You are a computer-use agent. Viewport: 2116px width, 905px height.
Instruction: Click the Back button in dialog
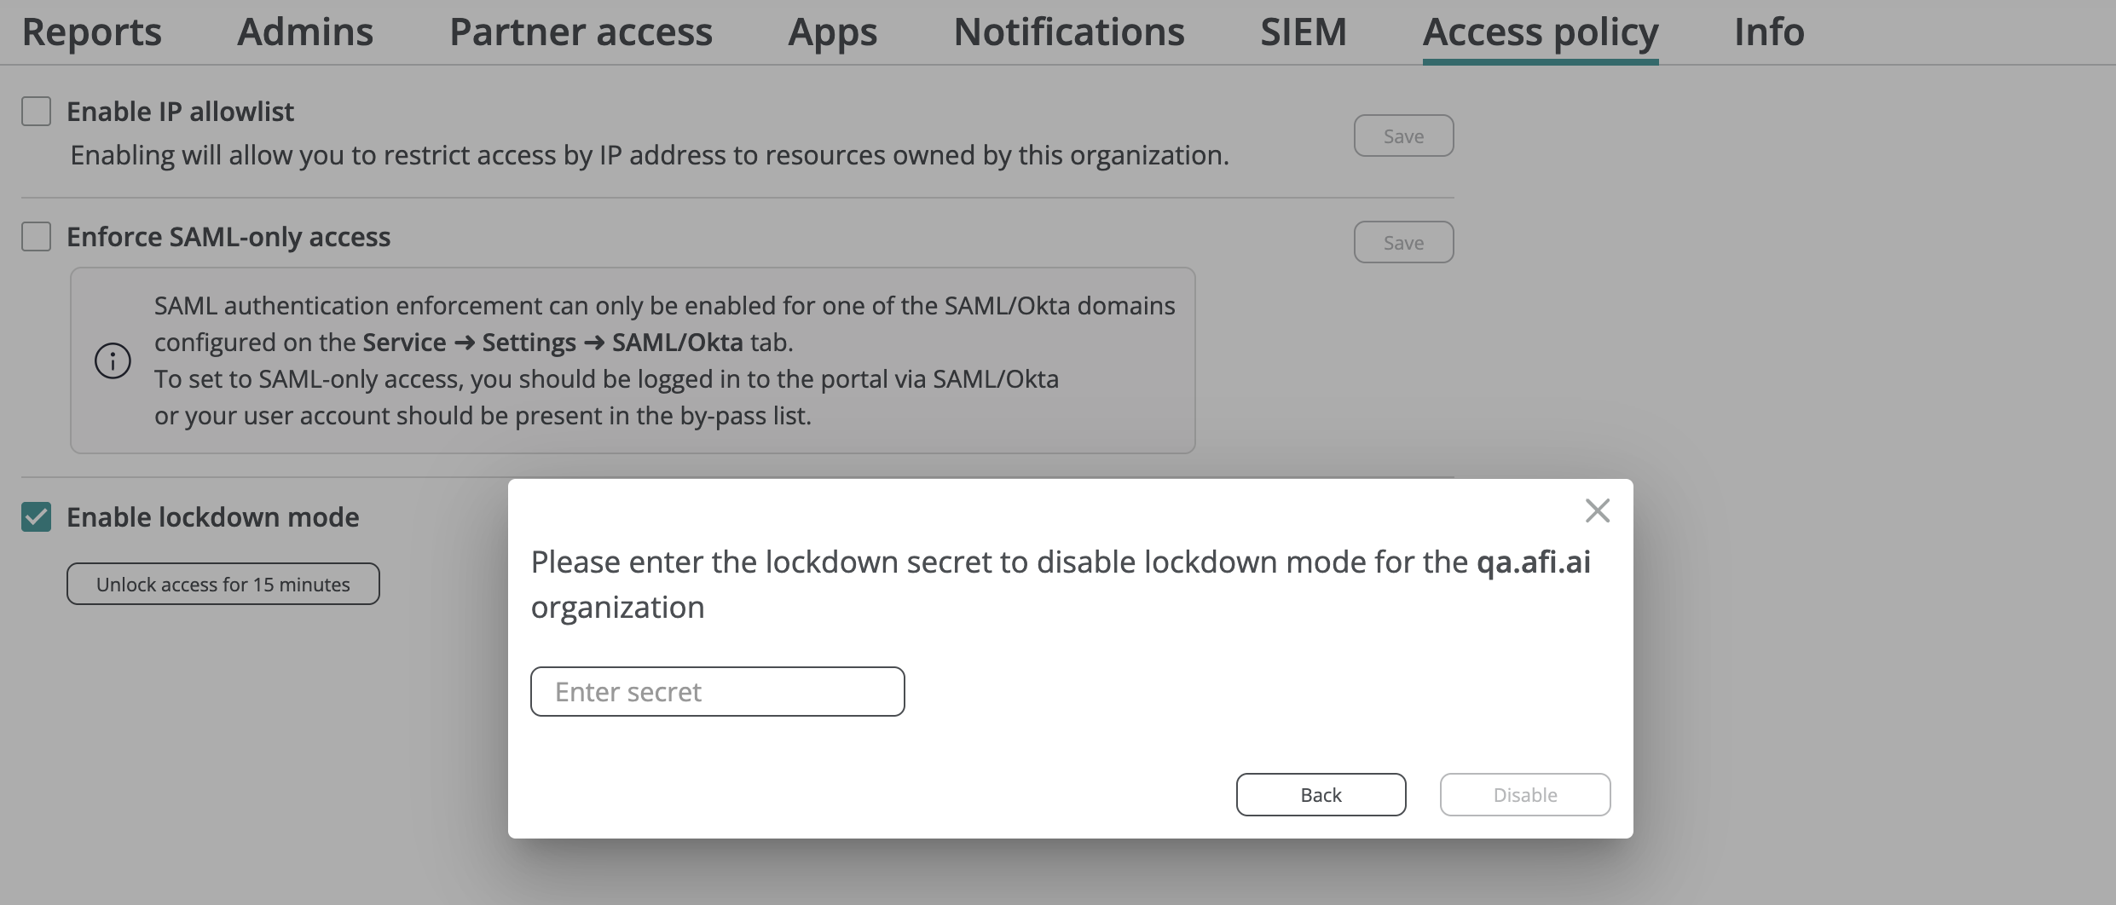1321,794
